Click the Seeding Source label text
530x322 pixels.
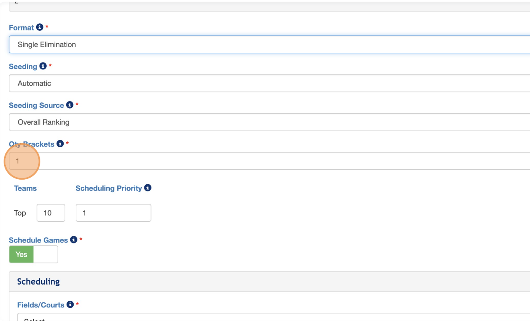point(36,105)
